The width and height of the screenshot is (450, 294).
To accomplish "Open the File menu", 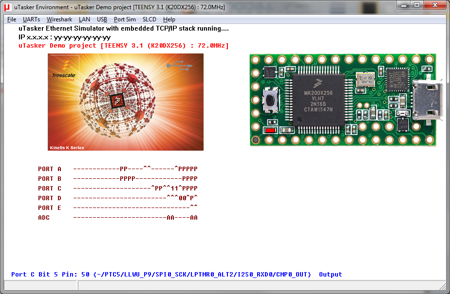I will click(x=12, y=19).
